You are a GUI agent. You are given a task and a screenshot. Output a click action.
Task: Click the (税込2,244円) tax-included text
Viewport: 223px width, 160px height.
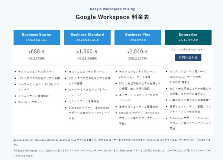click(x=138, y=58)
